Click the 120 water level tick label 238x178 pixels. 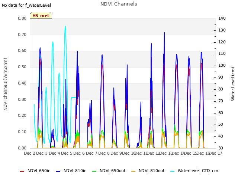222,42
